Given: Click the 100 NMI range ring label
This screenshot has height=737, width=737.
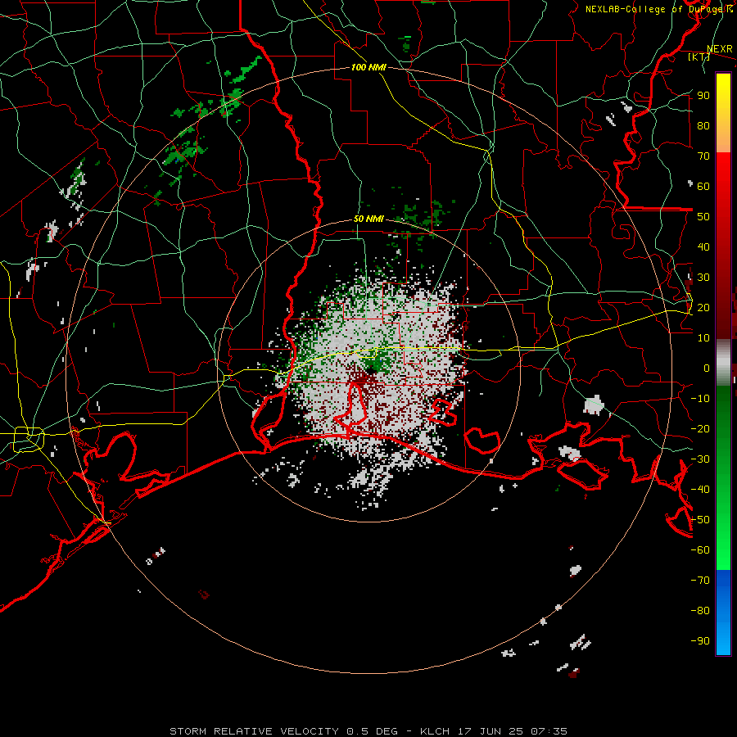Looking at the screenshot, I should [368, 68].
